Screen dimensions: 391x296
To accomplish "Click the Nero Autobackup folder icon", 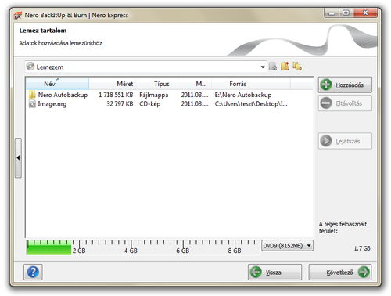I will [x=32, y=95].
